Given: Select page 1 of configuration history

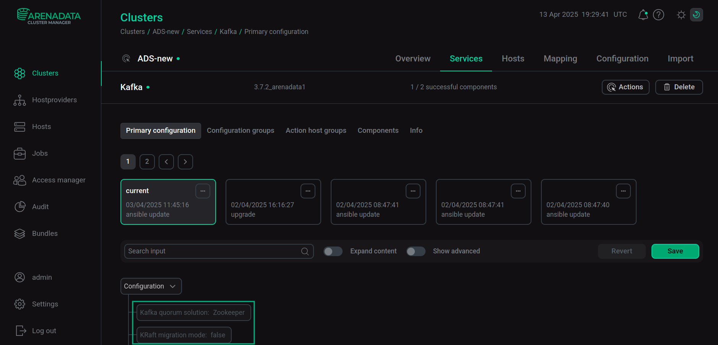Looking at the screenshot, I should pyautogui.click(x=128, y=162).
